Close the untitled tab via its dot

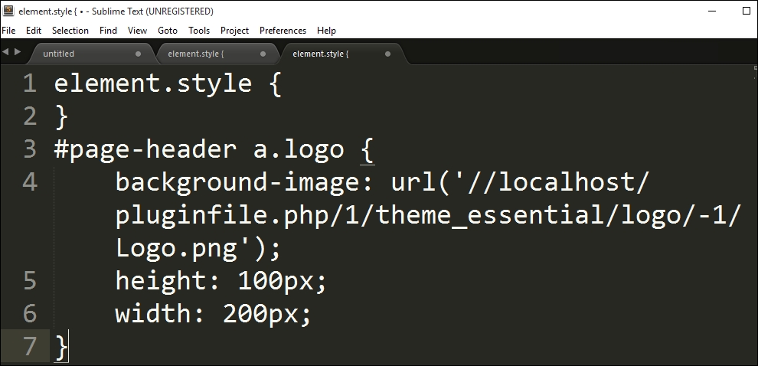139,54
